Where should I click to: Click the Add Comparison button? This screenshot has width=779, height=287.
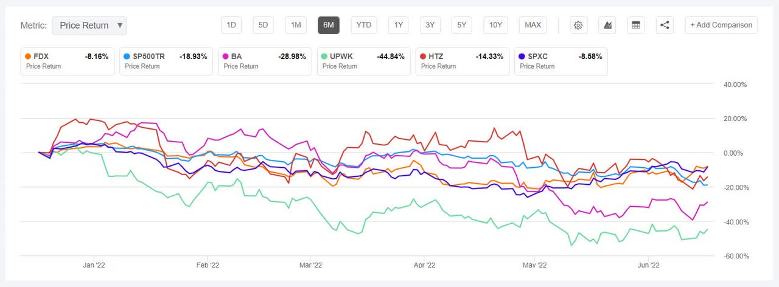[x=721, y=25]
